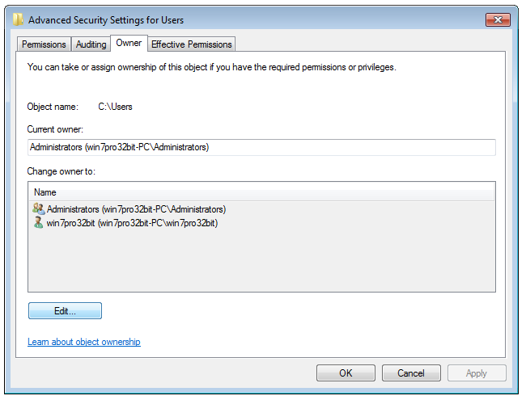The image size is (526, 400).
Task: Click the win7pro32bit user icon in the list
Action: [x=38, y=222]
